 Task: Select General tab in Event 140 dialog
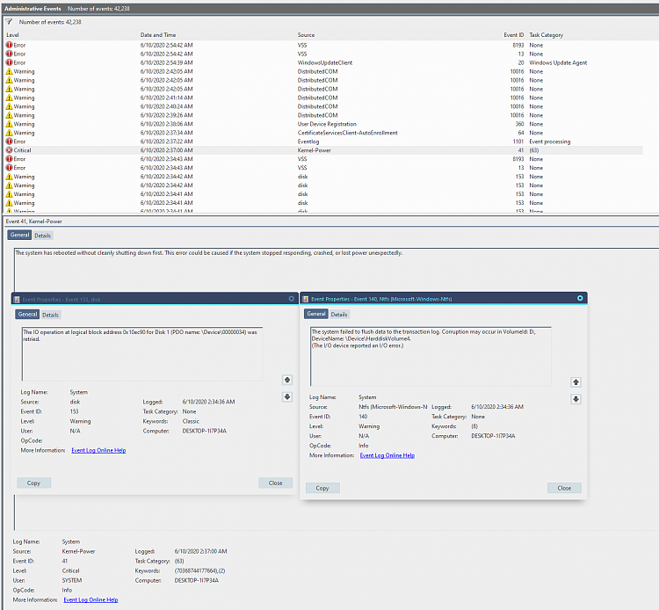pyautogui.click(x=316, y=314)
